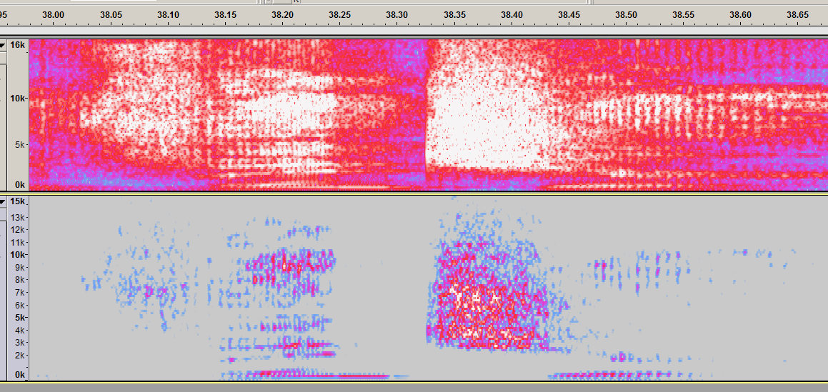The height and width of the screenshot is (392, 828).
Task: Click the 4k- label on the lower frequency scale
Action: (21, 331)
